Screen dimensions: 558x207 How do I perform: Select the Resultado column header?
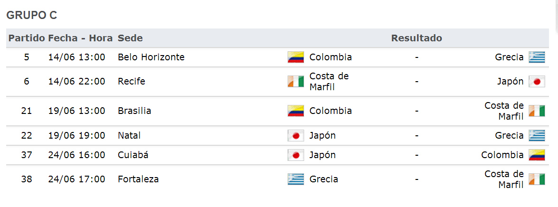(417, 38)
